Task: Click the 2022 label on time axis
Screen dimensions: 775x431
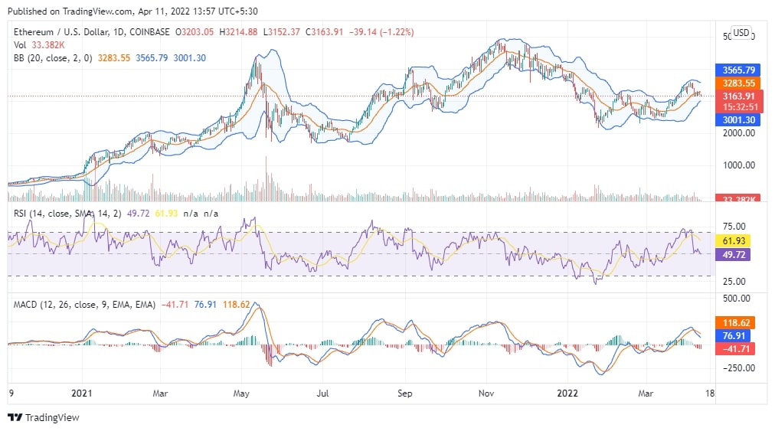Action: coord(567,393)
